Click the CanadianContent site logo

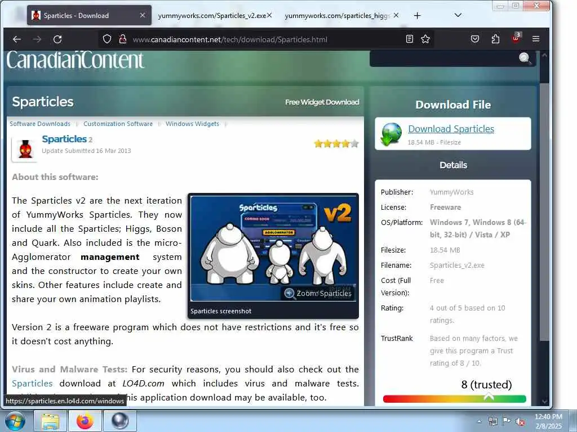coord(76,60)
